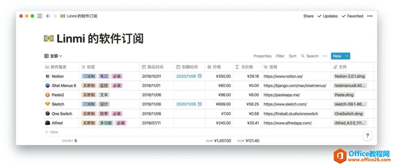Viewport: 393px width, 166px height.
Task: Open the 全部 table view dropdown
Action: click(x=53, y=56)
